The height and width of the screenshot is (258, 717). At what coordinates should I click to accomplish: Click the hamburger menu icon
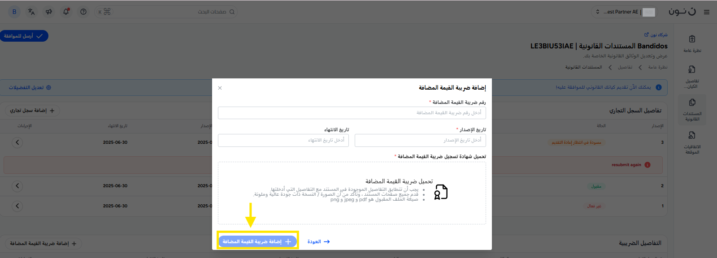[x=707, y=12]
